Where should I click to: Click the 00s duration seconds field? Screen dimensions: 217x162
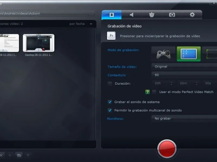[x=210, y=83]
